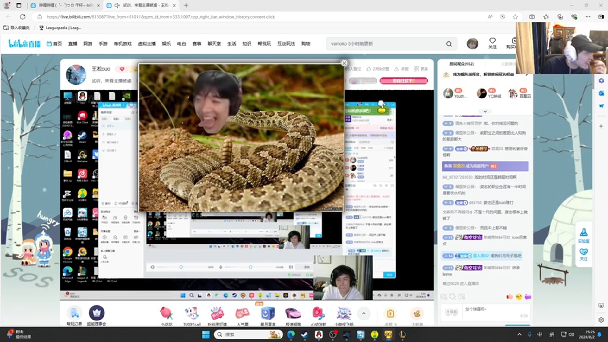Viewport: 608px width, 342px height.
Task: Open Edge sidebar Outlook icon
Action: point(601,93)
